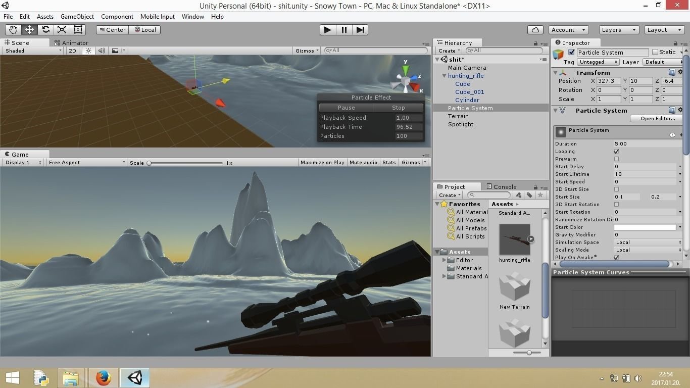The image size is (690, 388).
Task: Open the Component menu
Action: (x=117, y=16)
